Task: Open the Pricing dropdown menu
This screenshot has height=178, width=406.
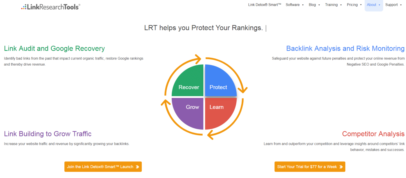Action: 354,5
